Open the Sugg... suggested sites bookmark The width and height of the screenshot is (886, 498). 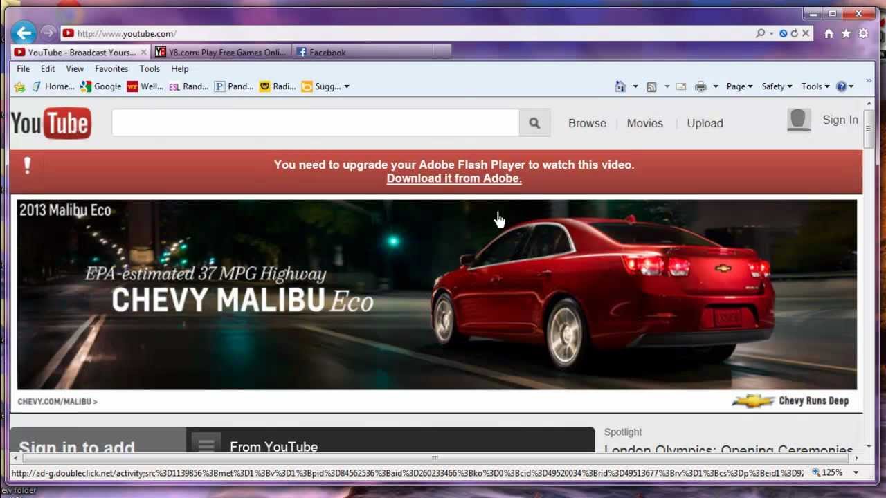(x=320, y=86)
